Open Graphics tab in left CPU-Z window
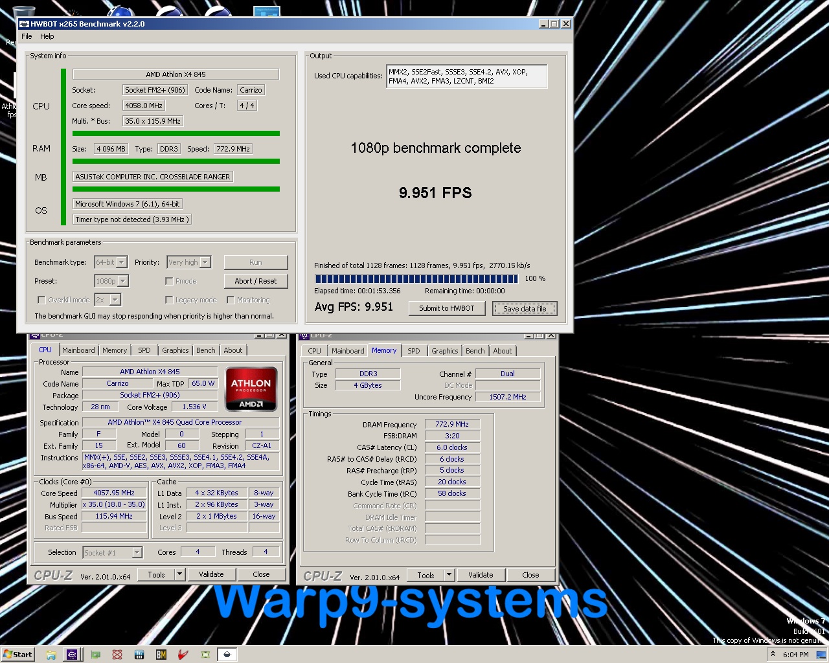The width and height of the screenshot is (829, 663). coord(176,350)
